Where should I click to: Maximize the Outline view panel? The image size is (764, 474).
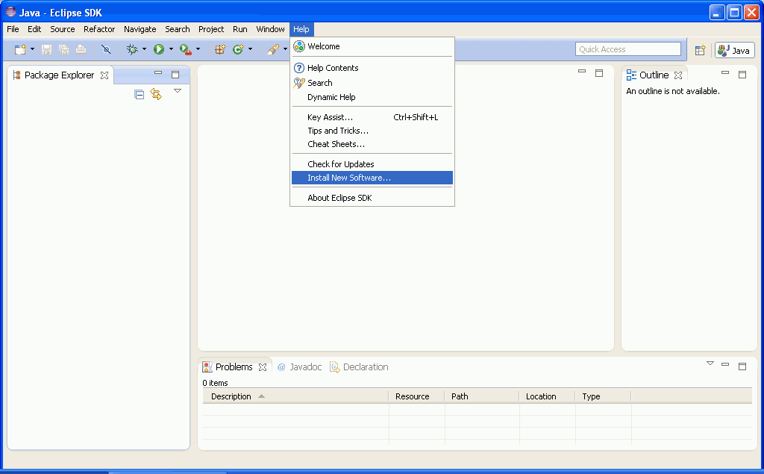tap(742, 75)
